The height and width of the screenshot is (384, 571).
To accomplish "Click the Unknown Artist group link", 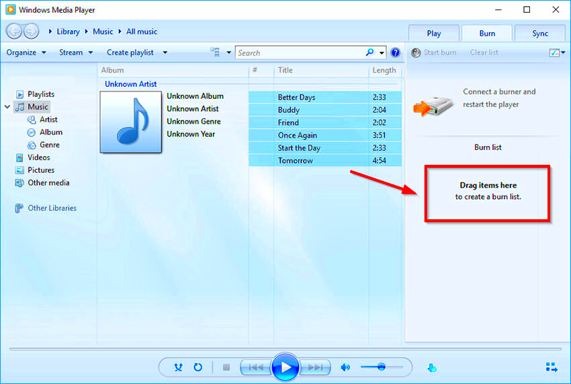I will pos(131,84).
